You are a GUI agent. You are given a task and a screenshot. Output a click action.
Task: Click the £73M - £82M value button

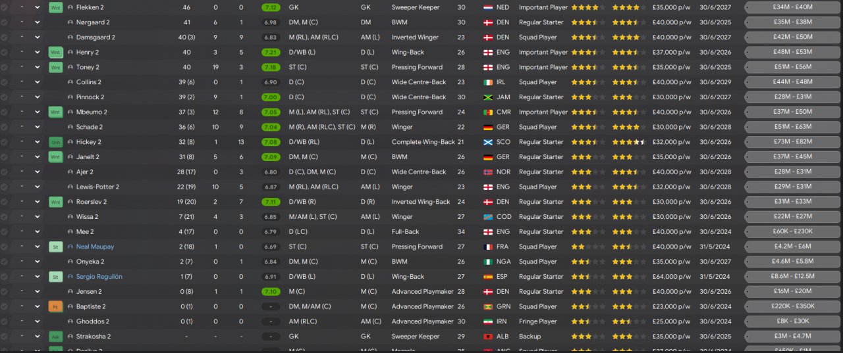tap(793, 142)
